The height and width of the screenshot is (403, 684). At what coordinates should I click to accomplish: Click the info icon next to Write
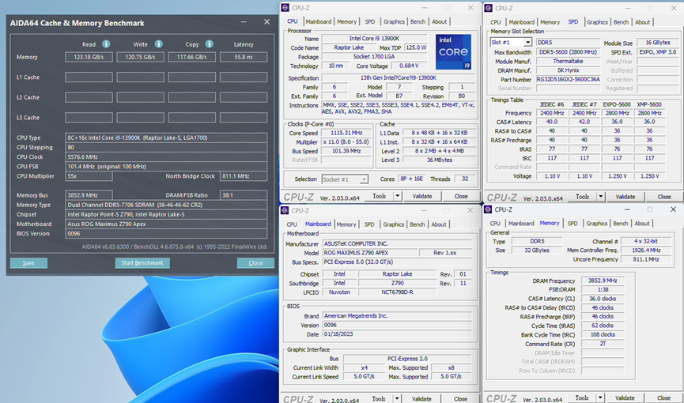coord(159,44)
